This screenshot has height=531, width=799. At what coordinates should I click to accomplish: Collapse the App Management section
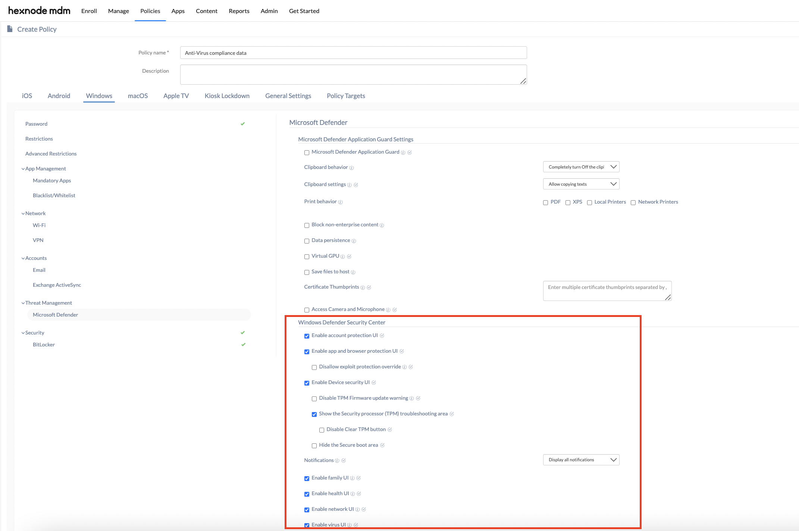pos(23,169)
